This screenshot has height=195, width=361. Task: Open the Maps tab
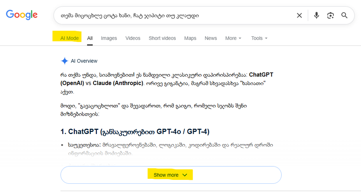[x=190, y=38]
